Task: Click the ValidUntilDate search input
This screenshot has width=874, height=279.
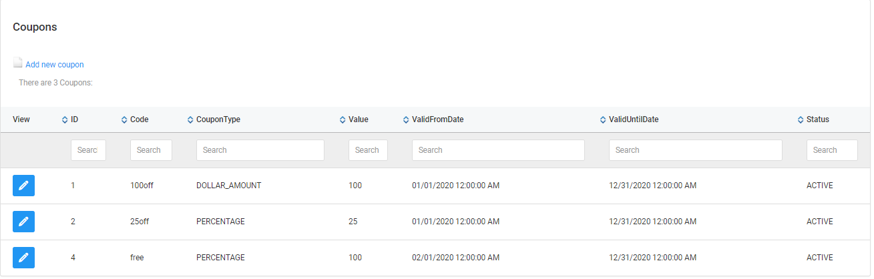Action: (x=695, y=150)
